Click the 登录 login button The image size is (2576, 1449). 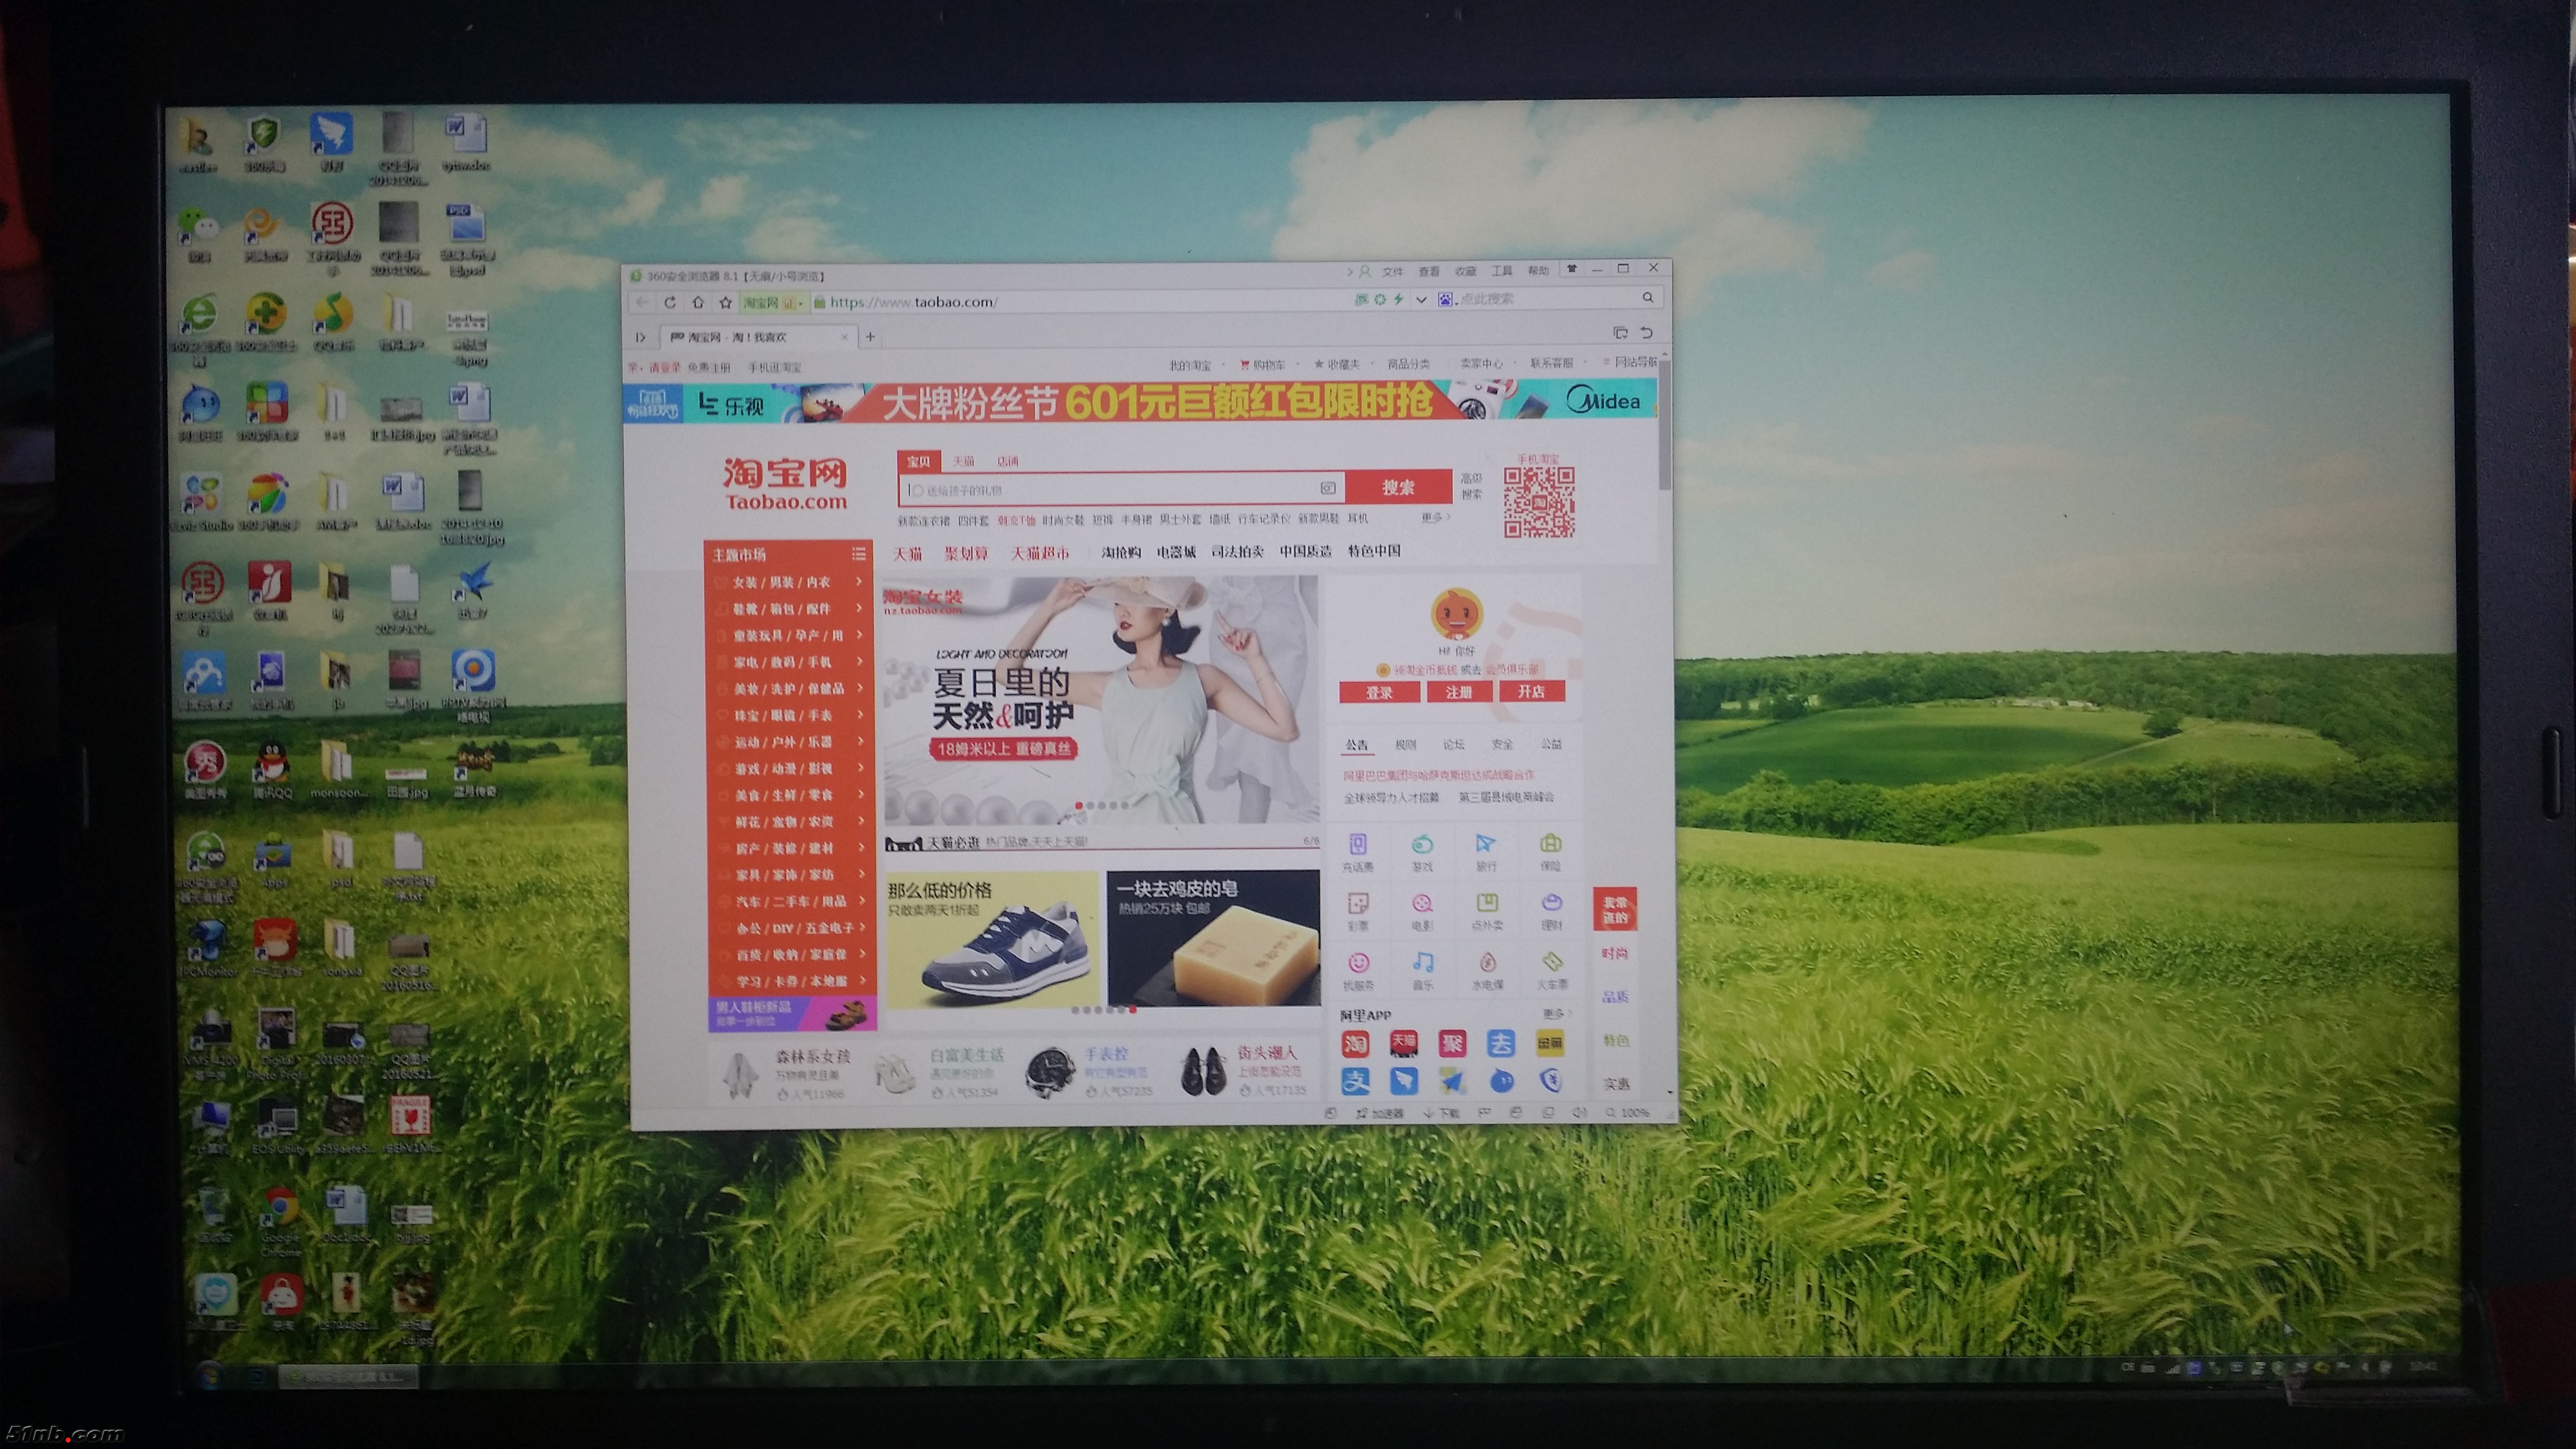pyautogui.click(x=1379, y=692)
